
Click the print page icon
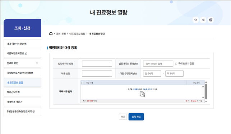211,20
